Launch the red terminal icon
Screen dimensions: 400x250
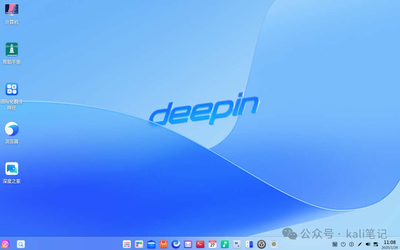(x=200, y=244)
